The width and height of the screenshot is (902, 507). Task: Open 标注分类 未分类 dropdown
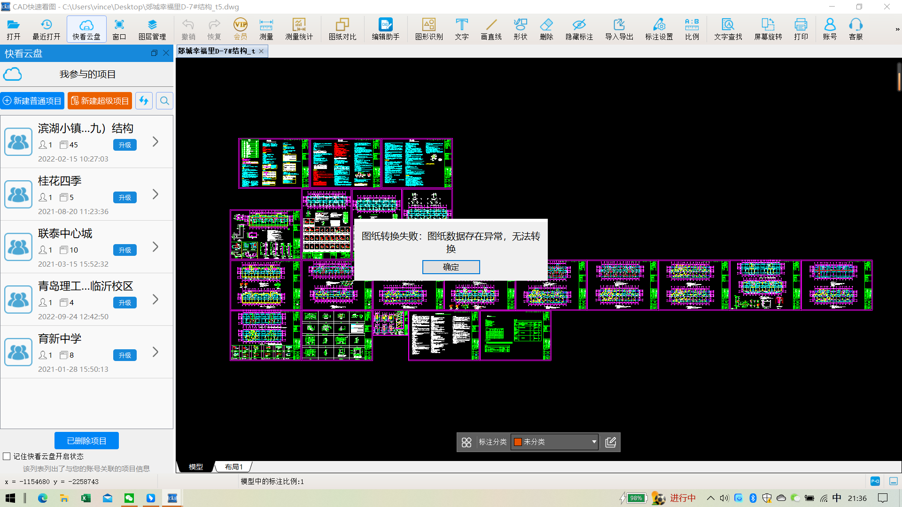(x=554, y=442)
